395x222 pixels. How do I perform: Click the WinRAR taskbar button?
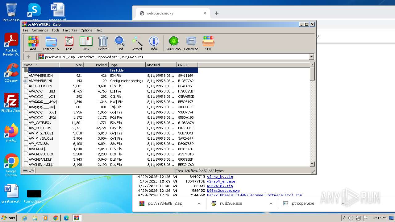coord(77,218)
